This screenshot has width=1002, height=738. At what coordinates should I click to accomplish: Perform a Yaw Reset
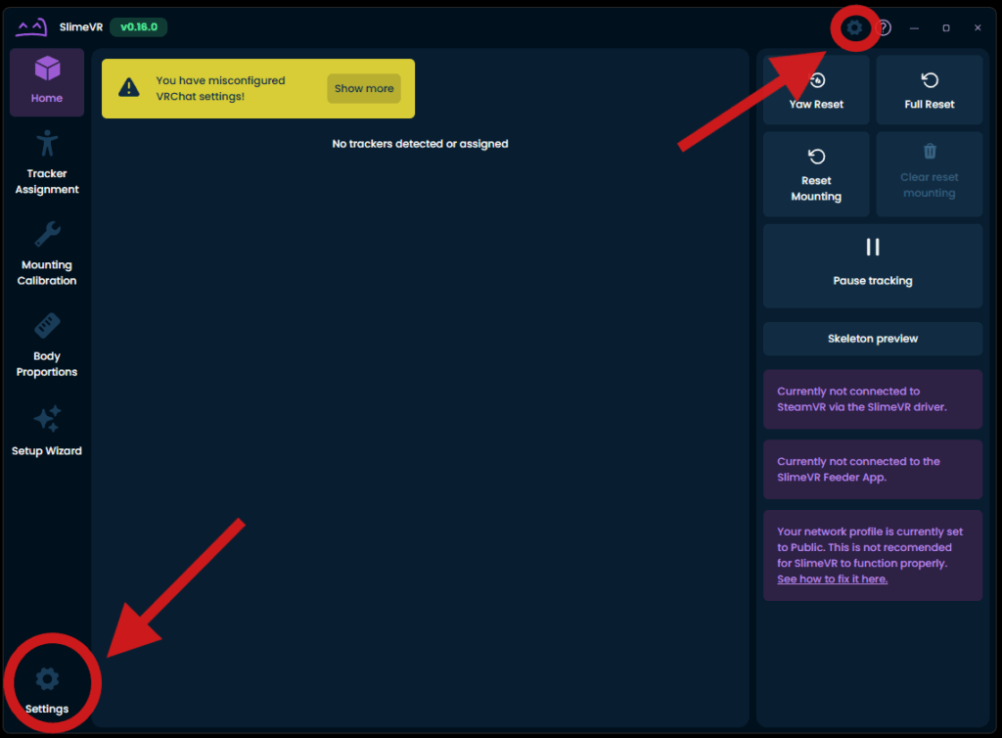point(816,90)
